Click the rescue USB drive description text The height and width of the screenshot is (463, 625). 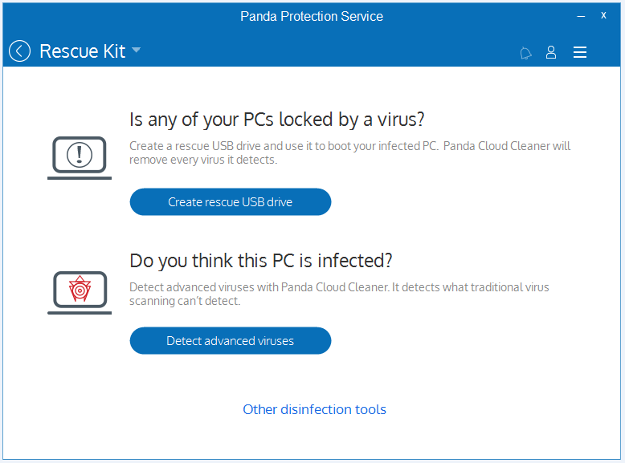pyautogui.click(x=350, y=153)
